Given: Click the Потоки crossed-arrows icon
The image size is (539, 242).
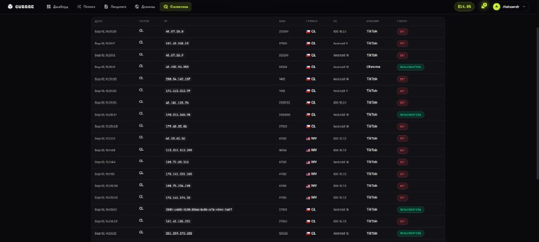Looking at the screenshot, I should (79, 7).
